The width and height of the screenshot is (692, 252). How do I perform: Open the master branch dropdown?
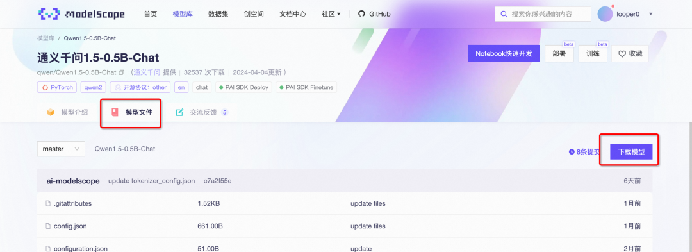61,149
